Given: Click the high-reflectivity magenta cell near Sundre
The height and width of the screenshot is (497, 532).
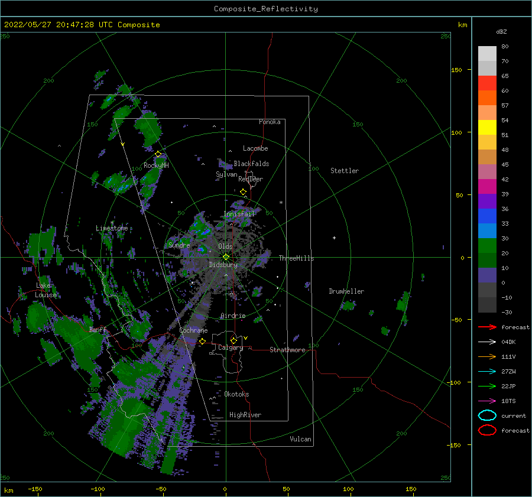Looking at the screenshot, I should [200, 250].
